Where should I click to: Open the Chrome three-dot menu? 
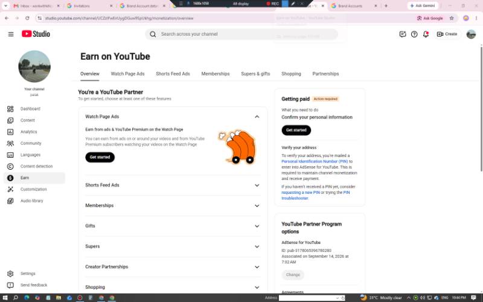476,18
